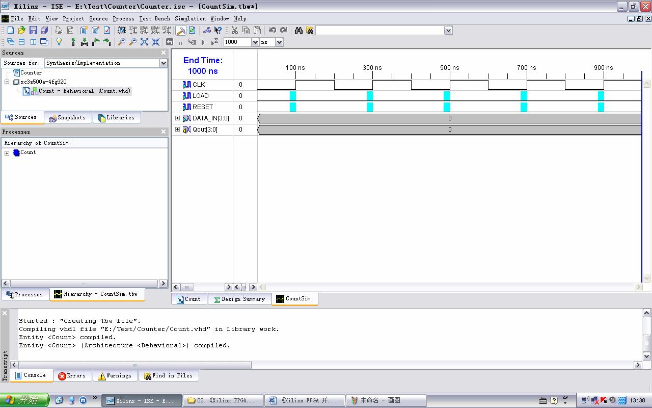This screenshot has height=408, width=652.
Task: Open the Simulation menu
Action: click(x=191, y=18)
